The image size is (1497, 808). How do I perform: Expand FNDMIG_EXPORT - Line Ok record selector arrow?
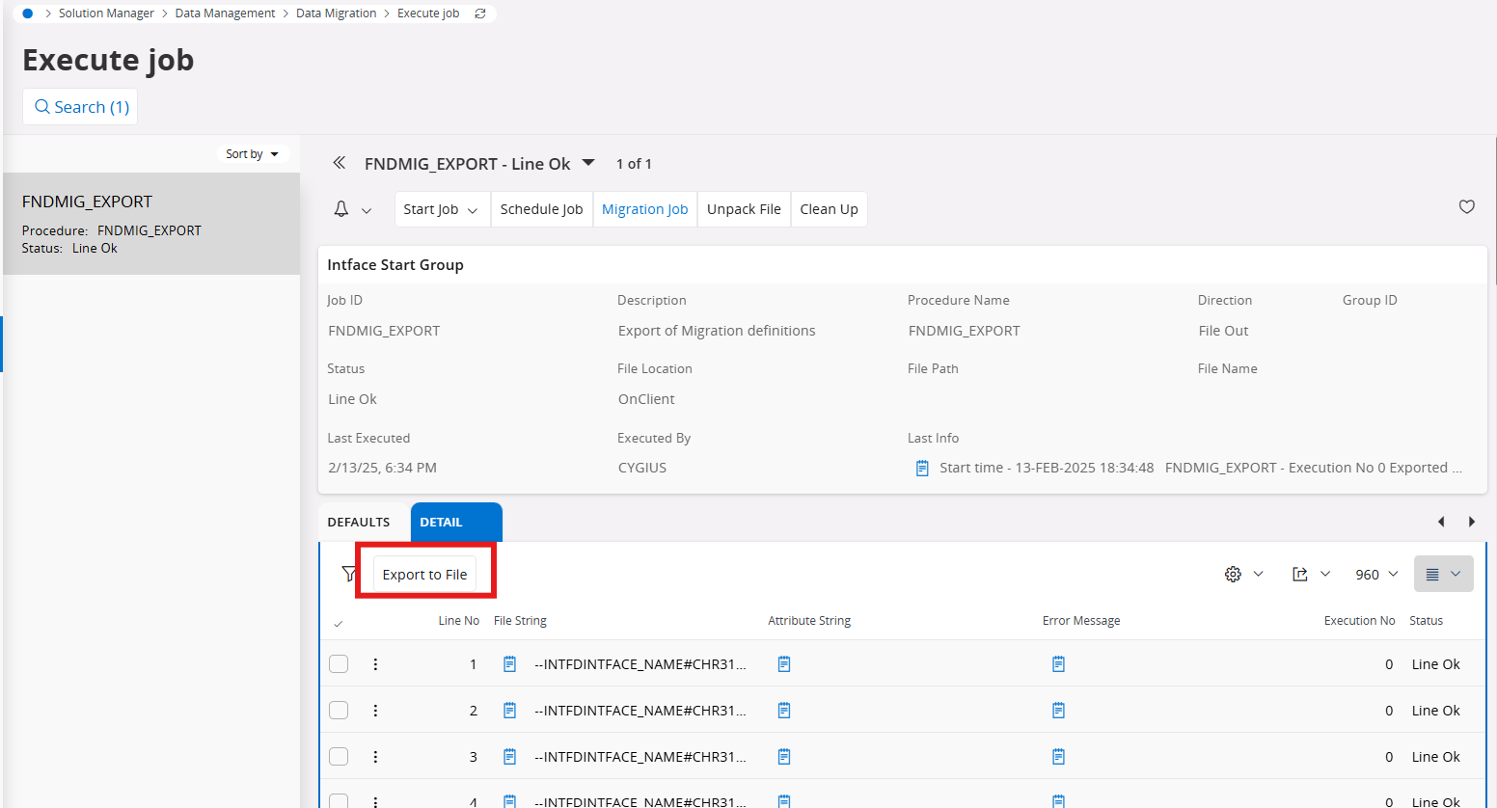click(588, 162)
